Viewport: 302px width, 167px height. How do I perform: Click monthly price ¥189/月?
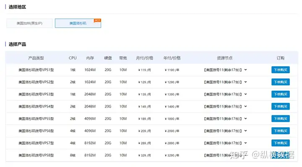pos(144,119)
